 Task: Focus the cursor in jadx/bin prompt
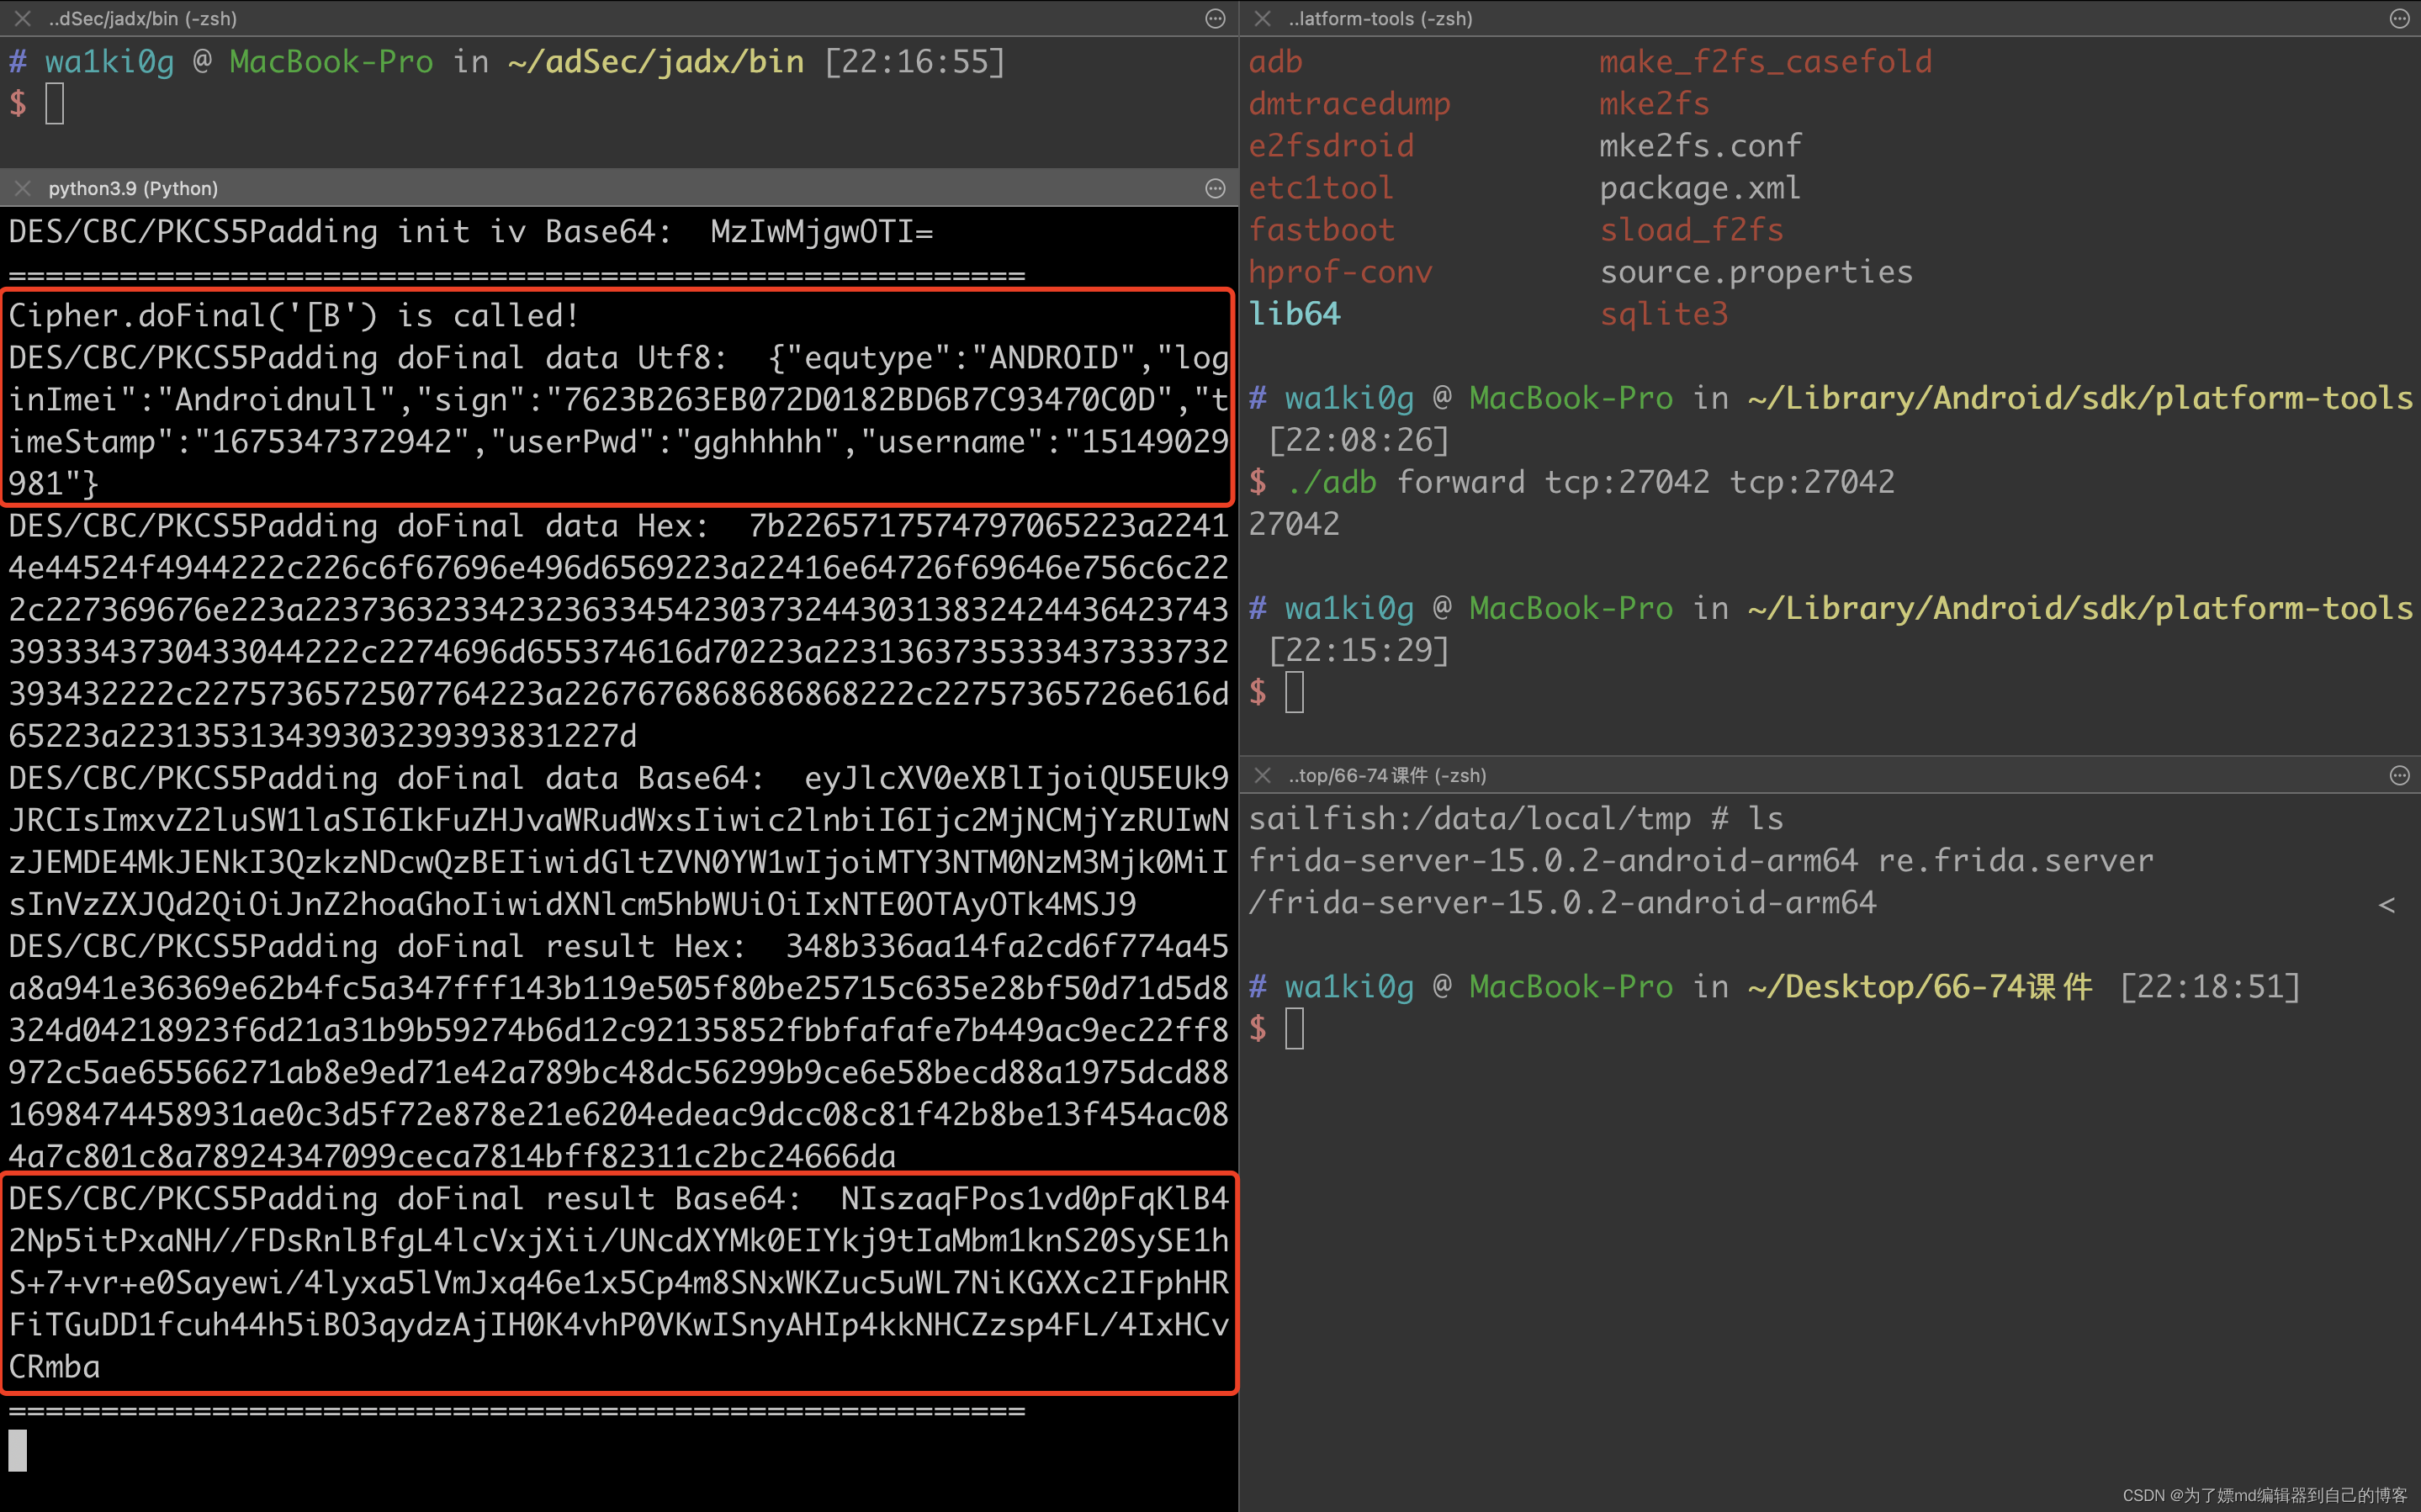55,104
